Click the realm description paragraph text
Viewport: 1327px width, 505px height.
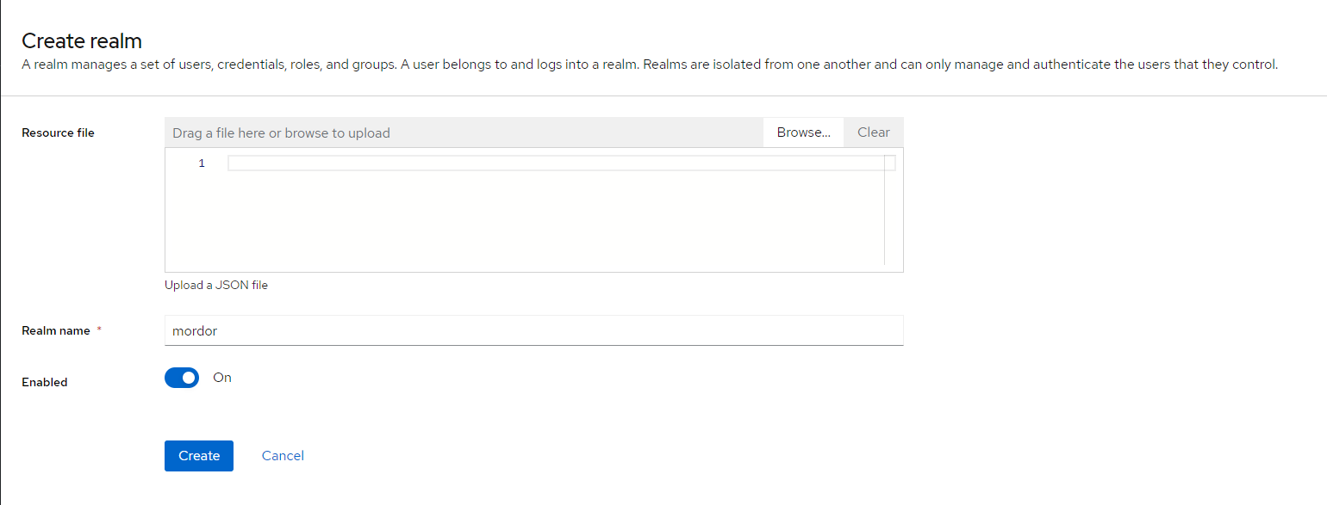point(650,65)
